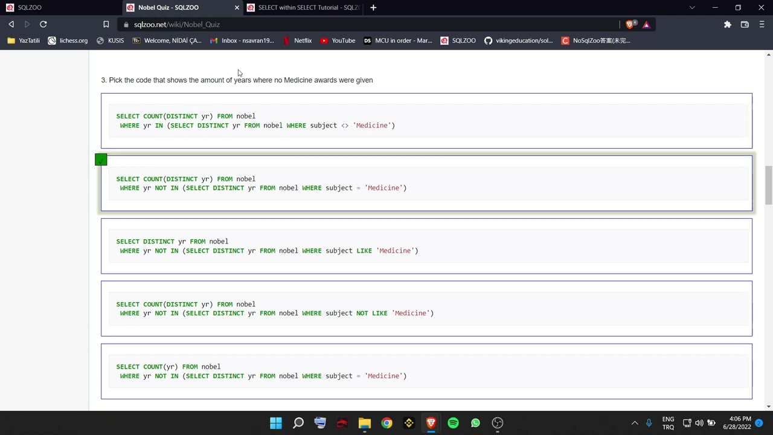
Task: Open NoSqlZoo答案 bookmark
Action: click(x=595, y=40)
